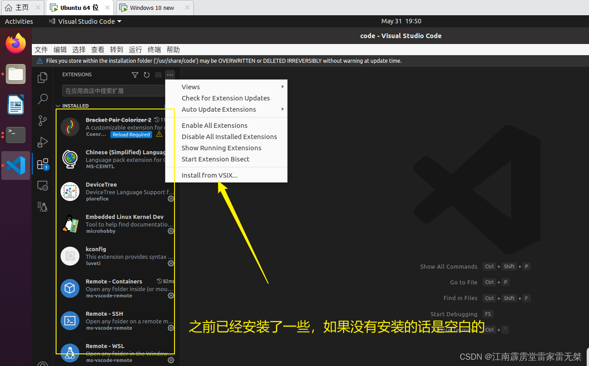
Task: Open LibreOffice Writer from the dock
Action: [x=16, y=105]
